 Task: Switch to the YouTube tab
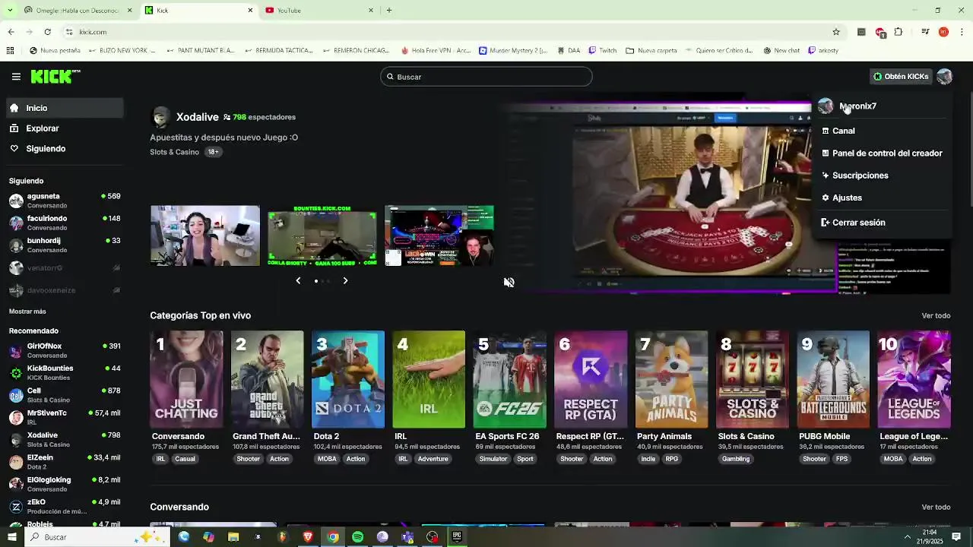[319, 10]
